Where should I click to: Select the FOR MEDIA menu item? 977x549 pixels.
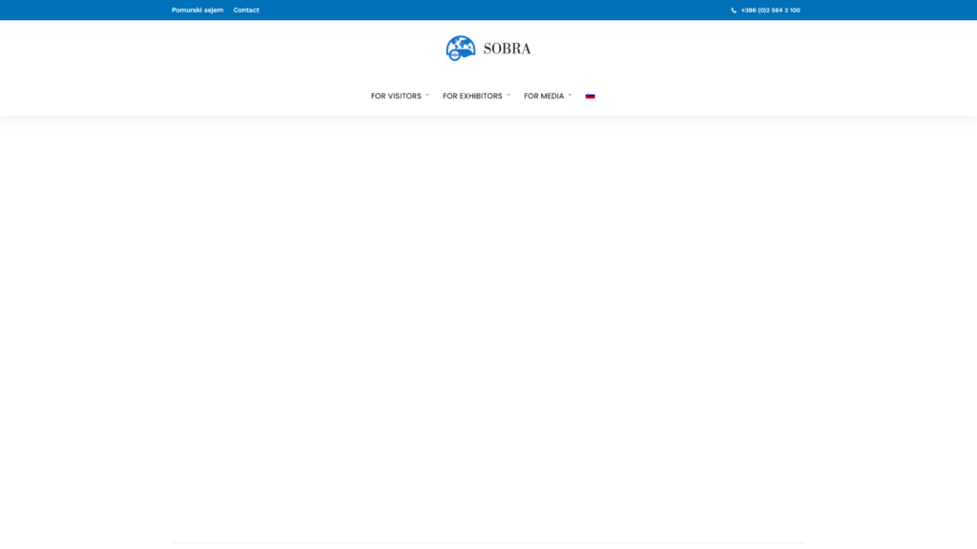pyautogui.click(x=544, y=96)
